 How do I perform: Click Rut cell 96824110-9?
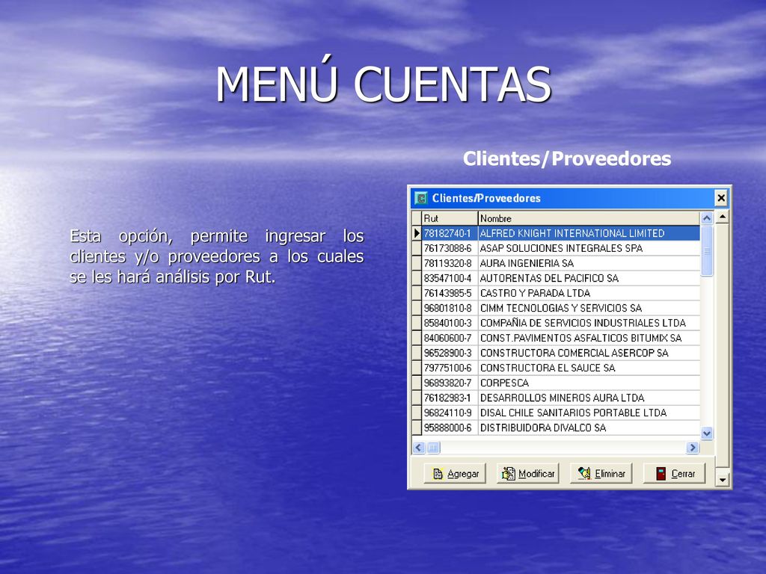450,413
